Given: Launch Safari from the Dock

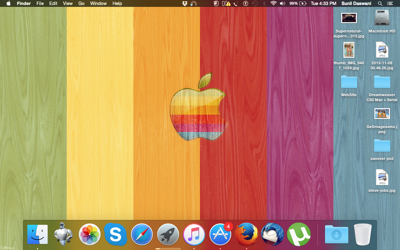Looking at the screenshot, I should [x=142, y=234].
